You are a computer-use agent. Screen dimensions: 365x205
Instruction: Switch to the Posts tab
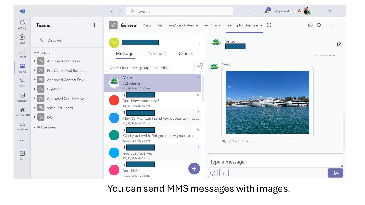pyautogui.click(x=147, y=25)
